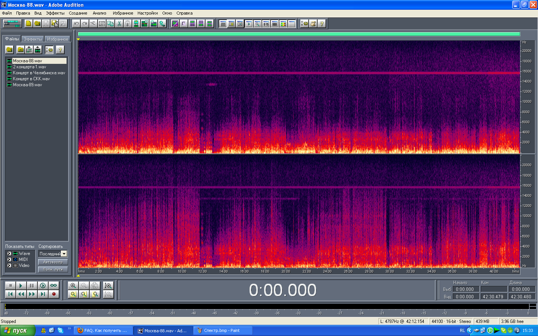Expand the Сортировать sort order dropdown
The width and height of the screenshot is (538, 336).
point(64,254)
